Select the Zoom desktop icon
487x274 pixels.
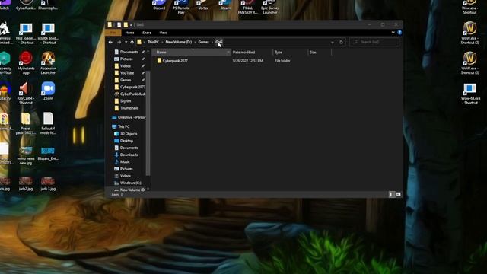(48, 91)
